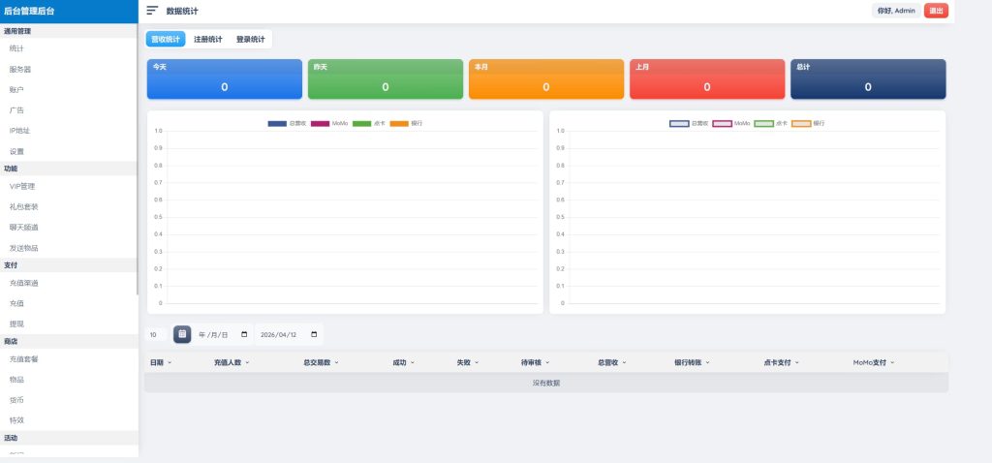Toggle 点卡 legend in right chart
The width and height of the screenshot is (992, 463).
click(771, 124)
